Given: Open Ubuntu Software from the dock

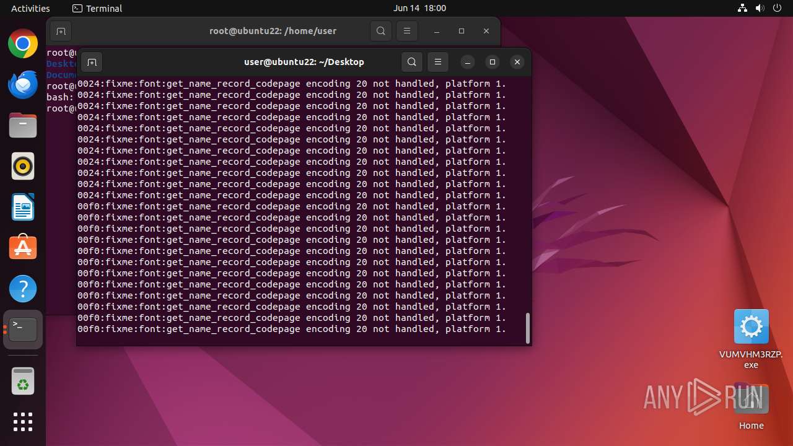Looking at the screenshot, I should point(23,248).
